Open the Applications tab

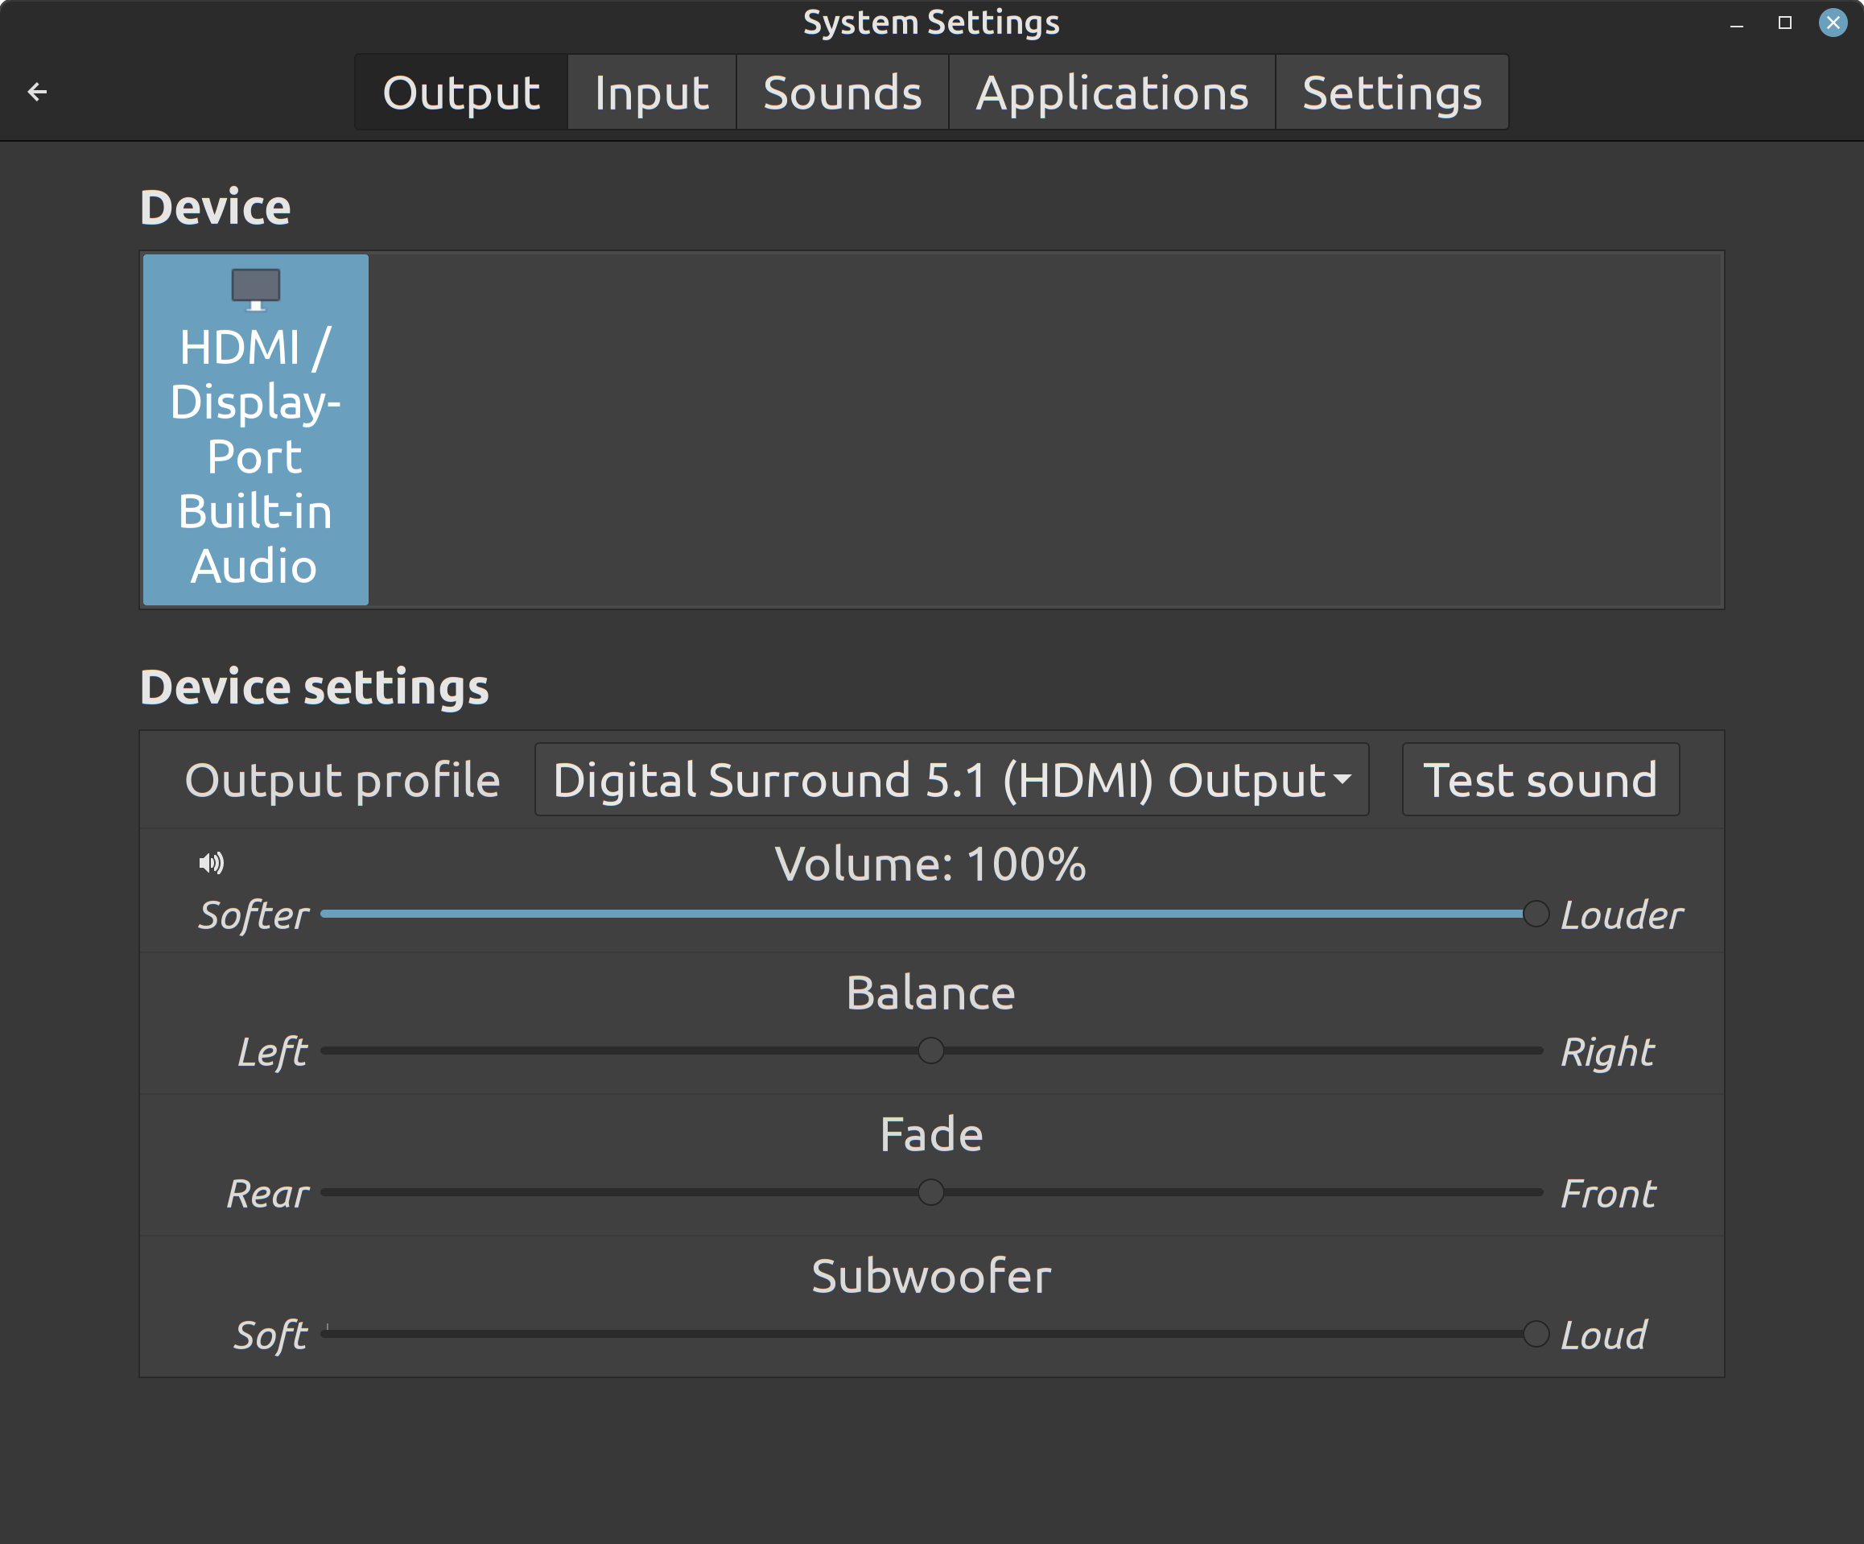(1112, 93)
